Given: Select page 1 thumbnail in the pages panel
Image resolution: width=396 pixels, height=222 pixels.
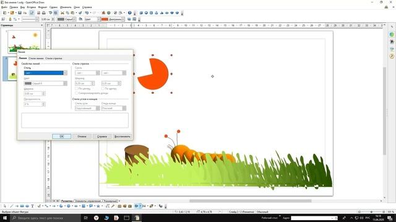Looking at the screenshot, I should point(24,41).
